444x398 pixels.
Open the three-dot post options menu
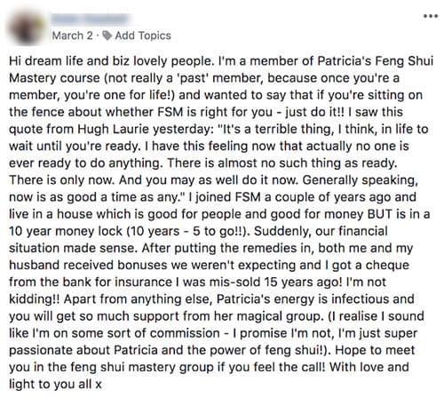(x=431, y=16)
